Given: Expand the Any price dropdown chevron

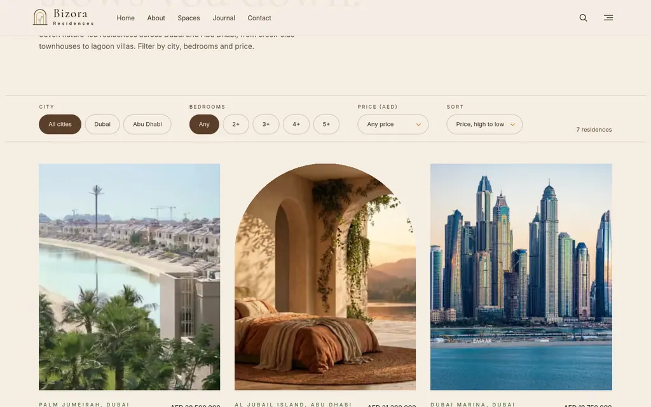Looking at the screenshot, I should 418,125.
